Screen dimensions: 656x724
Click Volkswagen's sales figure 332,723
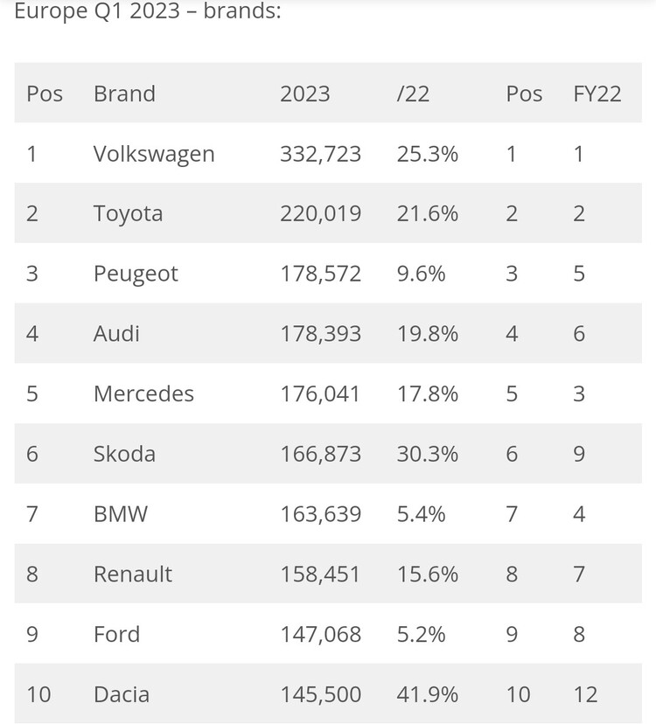point(321,154)
